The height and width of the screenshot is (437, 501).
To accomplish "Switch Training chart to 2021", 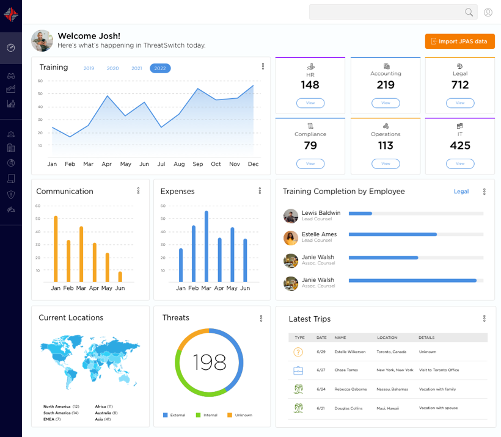I will click(x=137, y=68).
